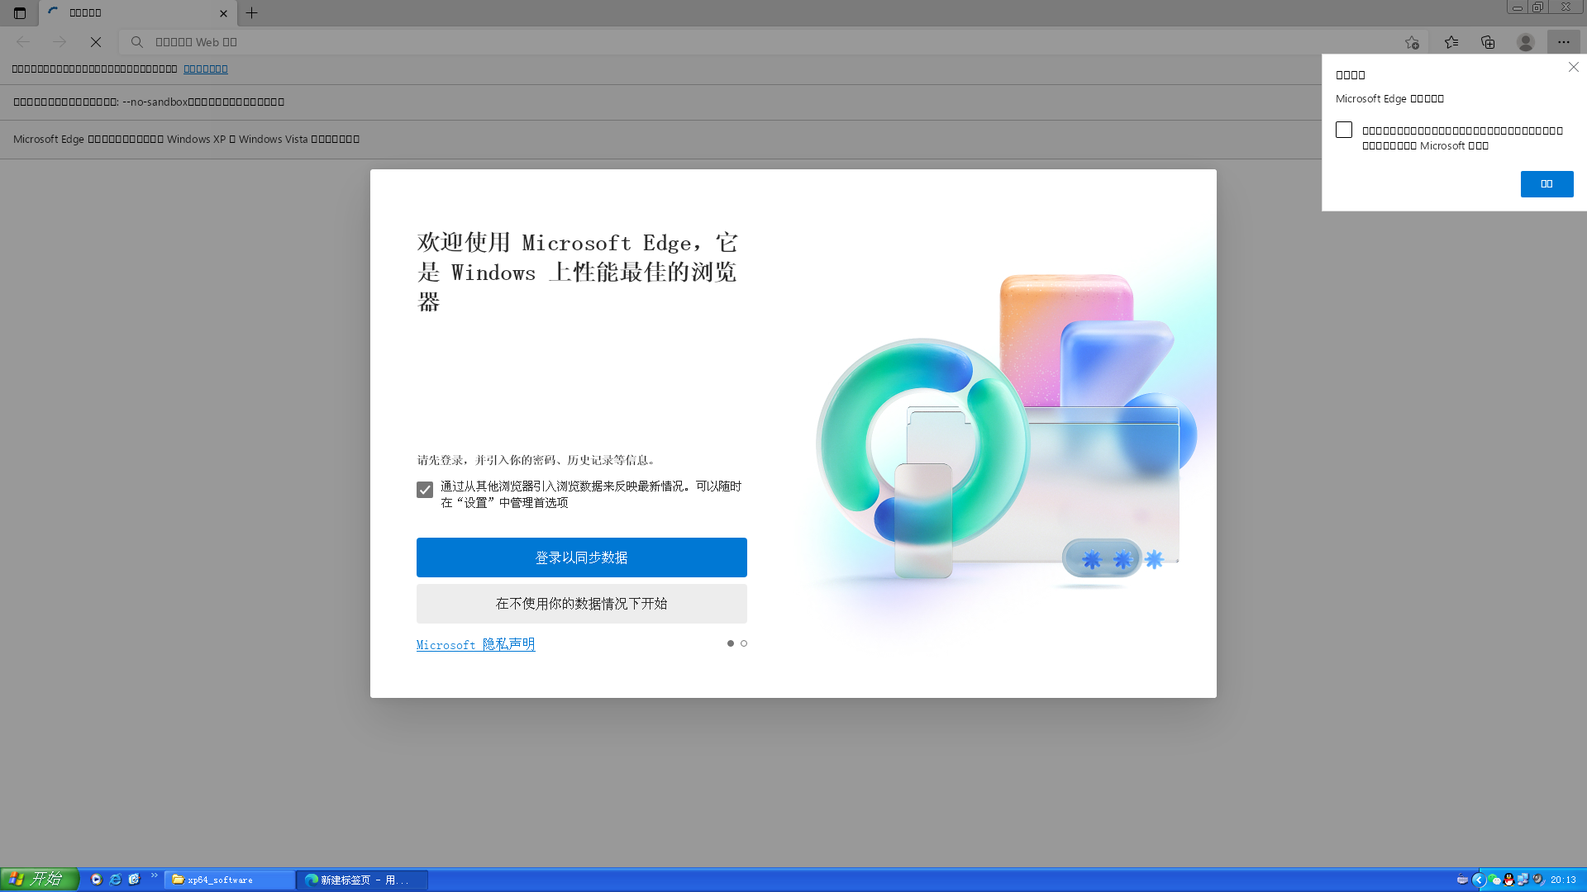
Task: Restore down the Edge window
Action: coord(1537,7)
